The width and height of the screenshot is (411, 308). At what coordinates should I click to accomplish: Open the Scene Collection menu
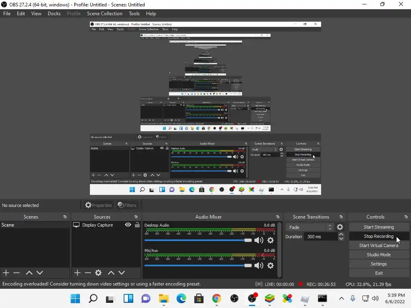[x=105, y=14]
